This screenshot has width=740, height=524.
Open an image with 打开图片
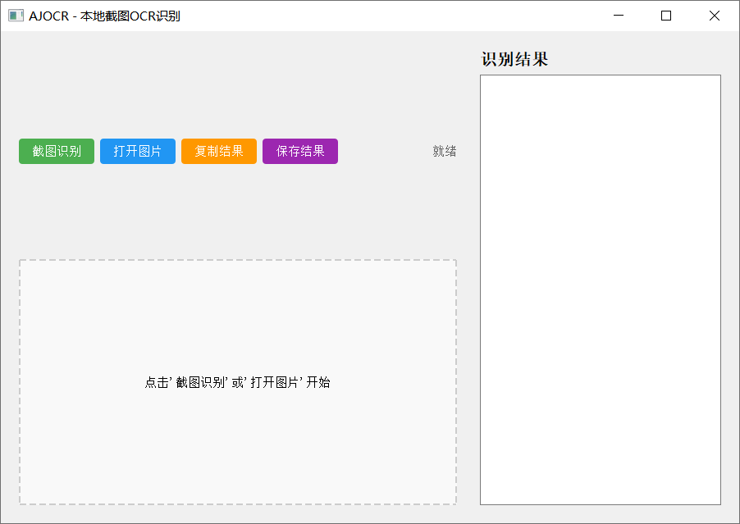[138, 152]
